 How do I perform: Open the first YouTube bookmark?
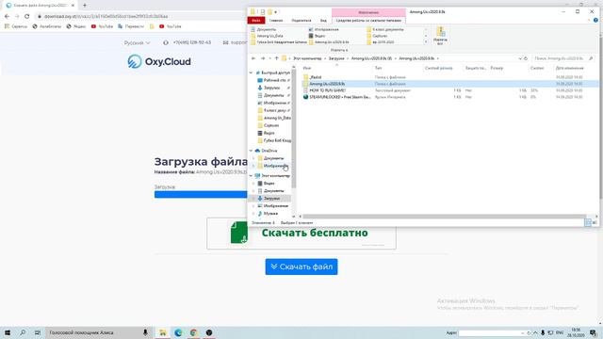102,26
